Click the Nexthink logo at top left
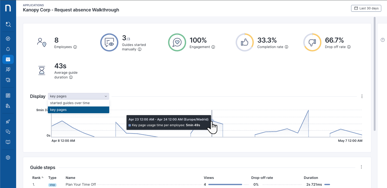The height and width of the screenshot is (188, 387). pos(8,8)
